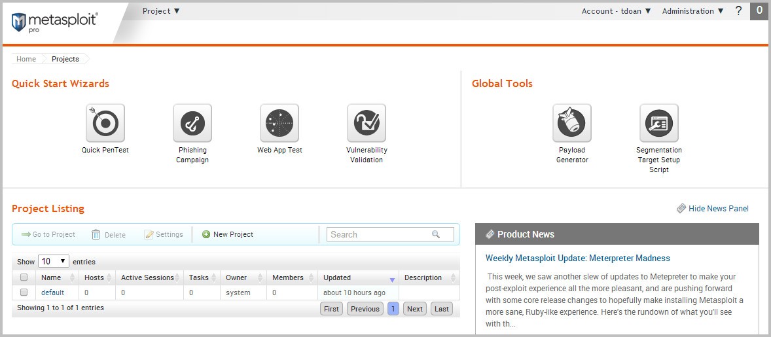Expand the Account - tdoan menu
The height and width of the screenshot is (337, 771).
(616, 11)
